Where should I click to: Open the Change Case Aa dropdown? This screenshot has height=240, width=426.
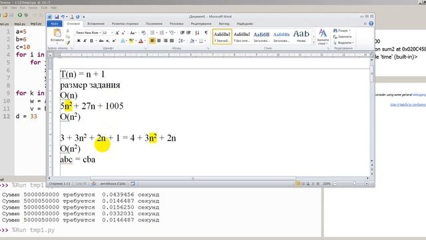pyautogui.click(x=133, y=33)
